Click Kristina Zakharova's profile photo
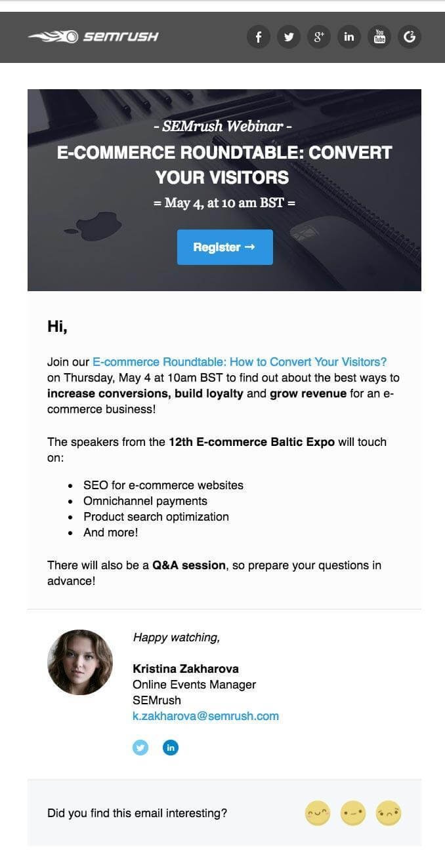 tap(80, 662)
